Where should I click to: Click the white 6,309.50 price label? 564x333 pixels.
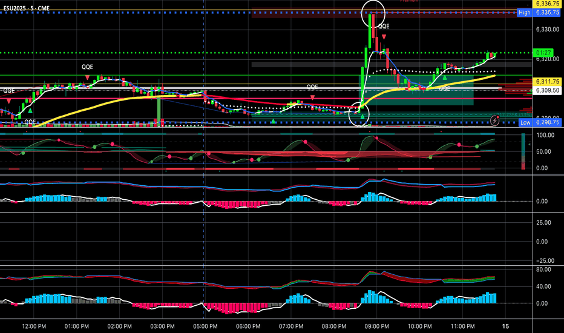[x=546, y=90]
